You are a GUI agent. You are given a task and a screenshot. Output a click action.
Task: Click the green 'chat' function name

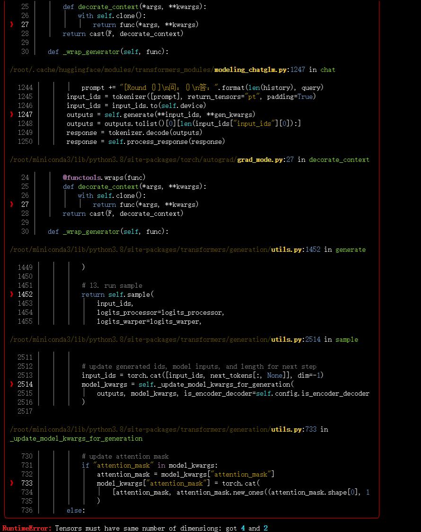[x=328, y=70]
